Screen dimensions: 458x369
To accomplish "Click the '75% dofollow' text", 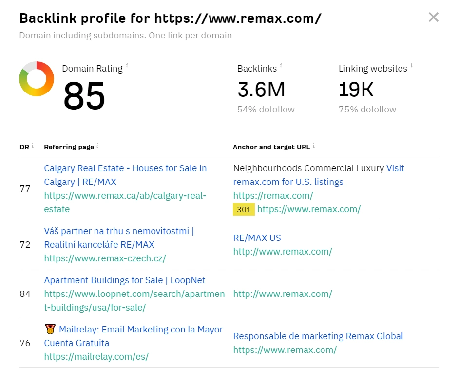I will (x=367, y=109).
